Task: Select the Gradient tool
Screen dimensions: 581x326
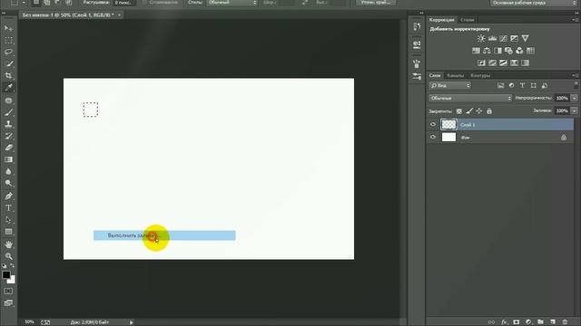Action: click(8, 159)
